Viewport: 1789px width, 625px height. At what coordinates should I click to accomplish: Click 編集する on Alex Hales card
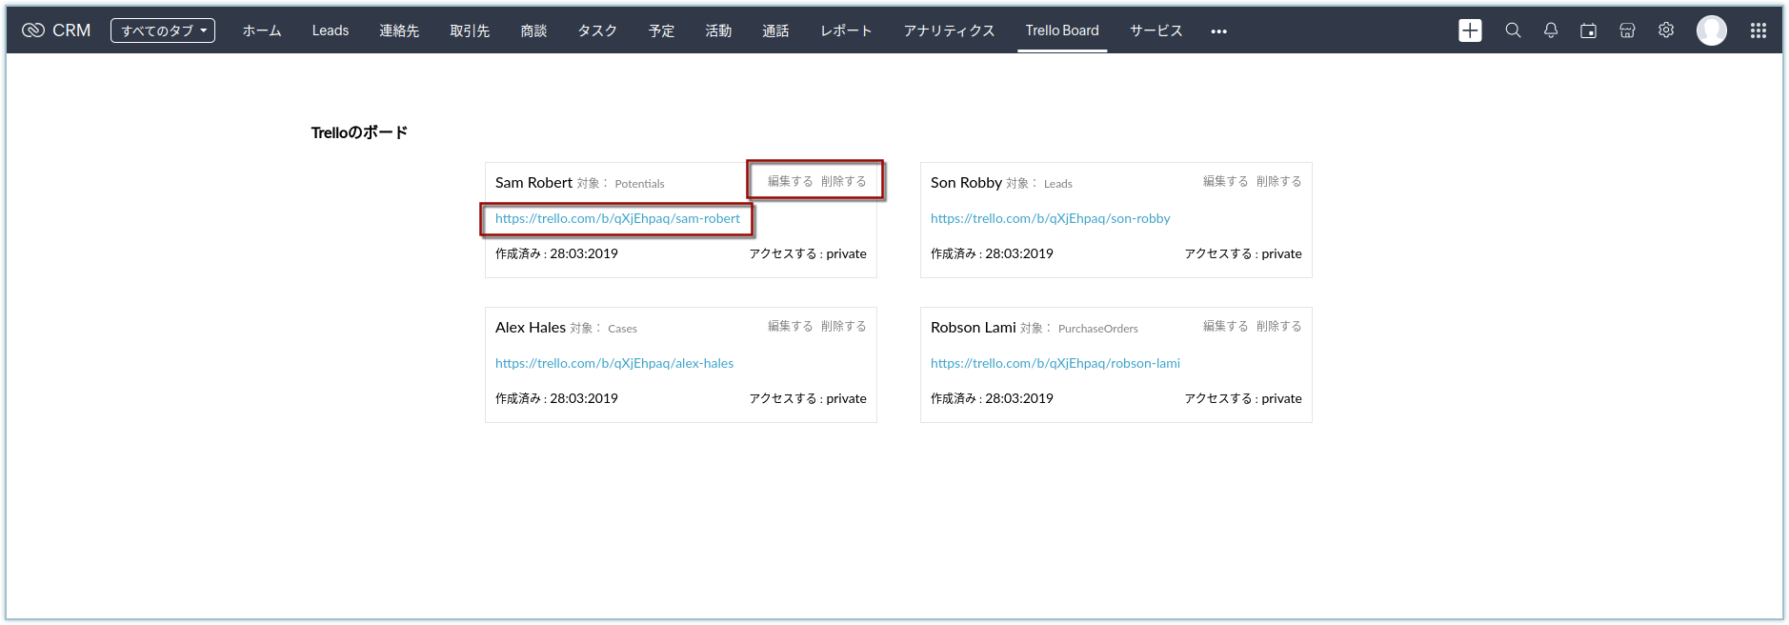[791, 326]
